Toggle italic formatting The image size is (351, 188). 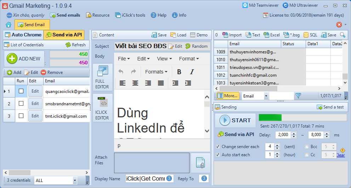[192, 72]
